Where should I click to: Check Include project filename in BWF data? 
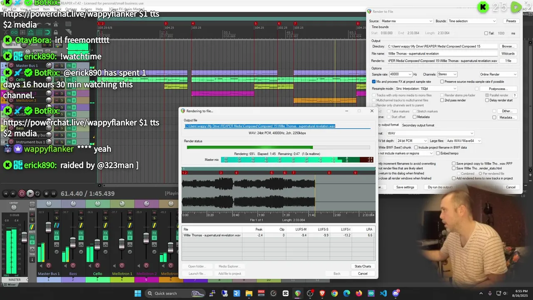click(x=416, y=147)
